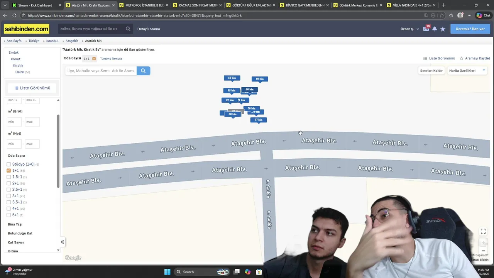Collapse the sidebar with double-arrow icon
The width and height of the screenshot is (494, 278).
pos(62,242)
